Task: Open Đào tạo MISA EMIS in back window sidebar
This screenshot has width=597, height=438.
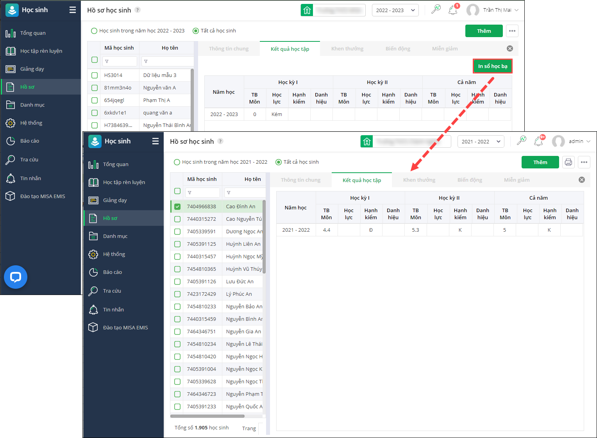Action: coord(43,196)
